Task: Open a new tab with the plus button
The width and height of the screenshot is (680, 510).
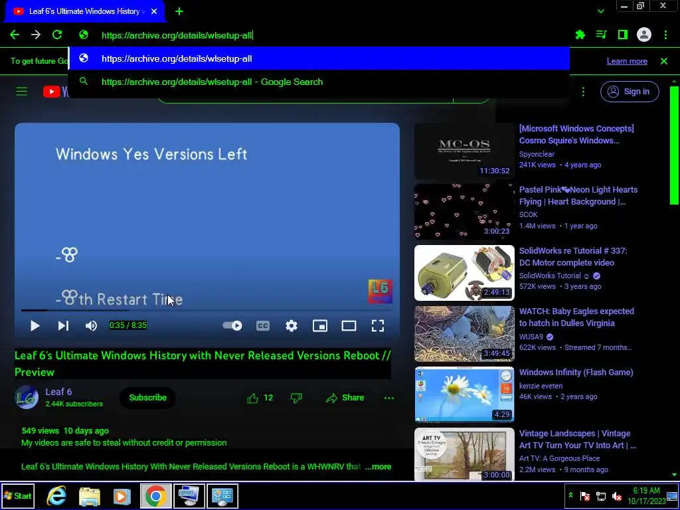Action: pos(179,12)
